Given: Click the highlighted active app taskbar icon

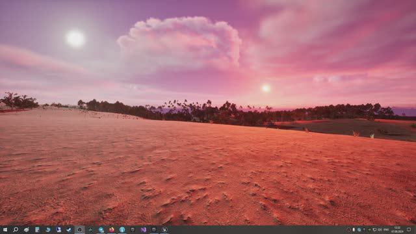Looking at the screenshot, I should tap(79, 229).
